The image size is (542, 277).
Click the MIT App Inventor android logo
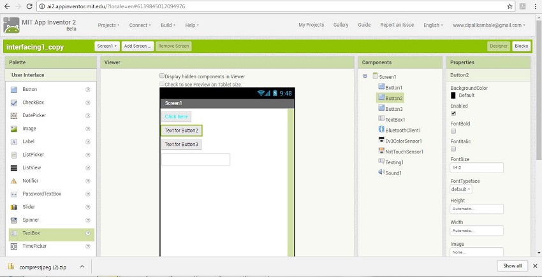click(x=11, y=25)
